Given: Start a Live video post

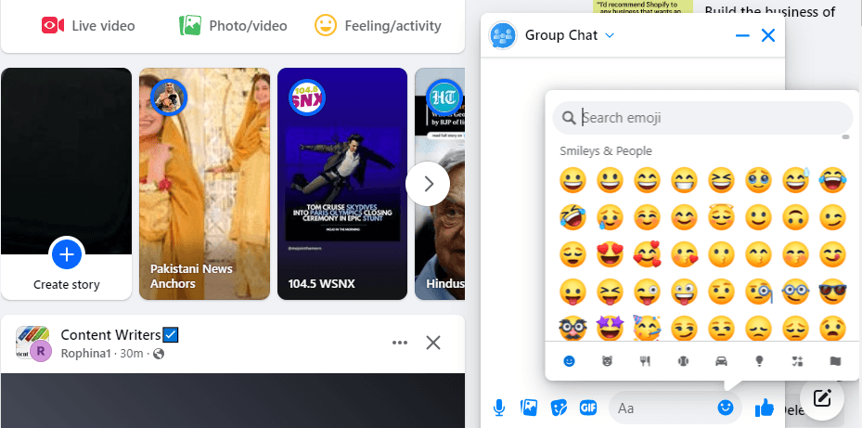Looking at the screenshot, I should (x=88, y=26).
